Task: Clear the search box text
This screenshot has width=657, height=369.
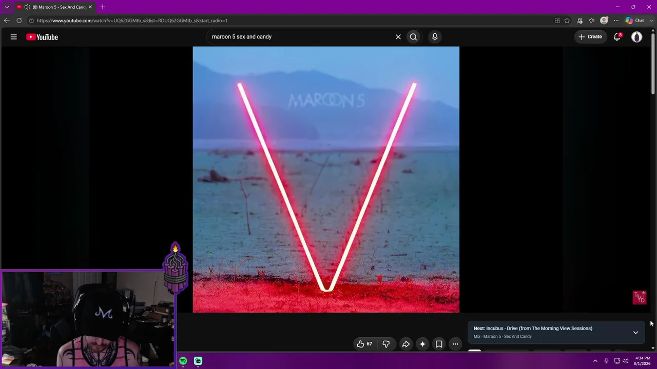Action: point(398,37)
